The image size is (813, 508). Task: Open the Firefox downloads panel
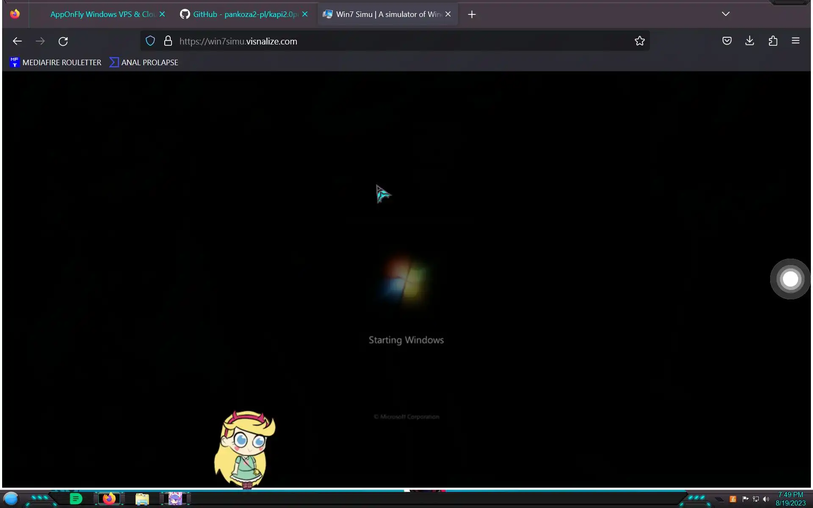tap(749, 41)
